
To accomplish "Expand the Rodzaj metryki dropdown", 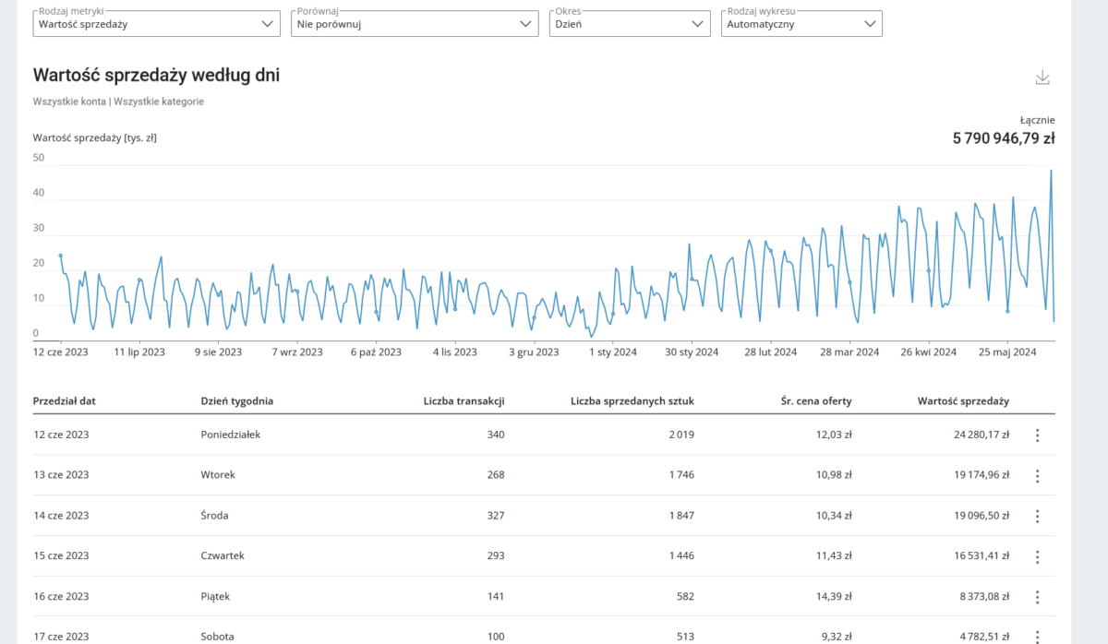I will click(x=156, y=24).
